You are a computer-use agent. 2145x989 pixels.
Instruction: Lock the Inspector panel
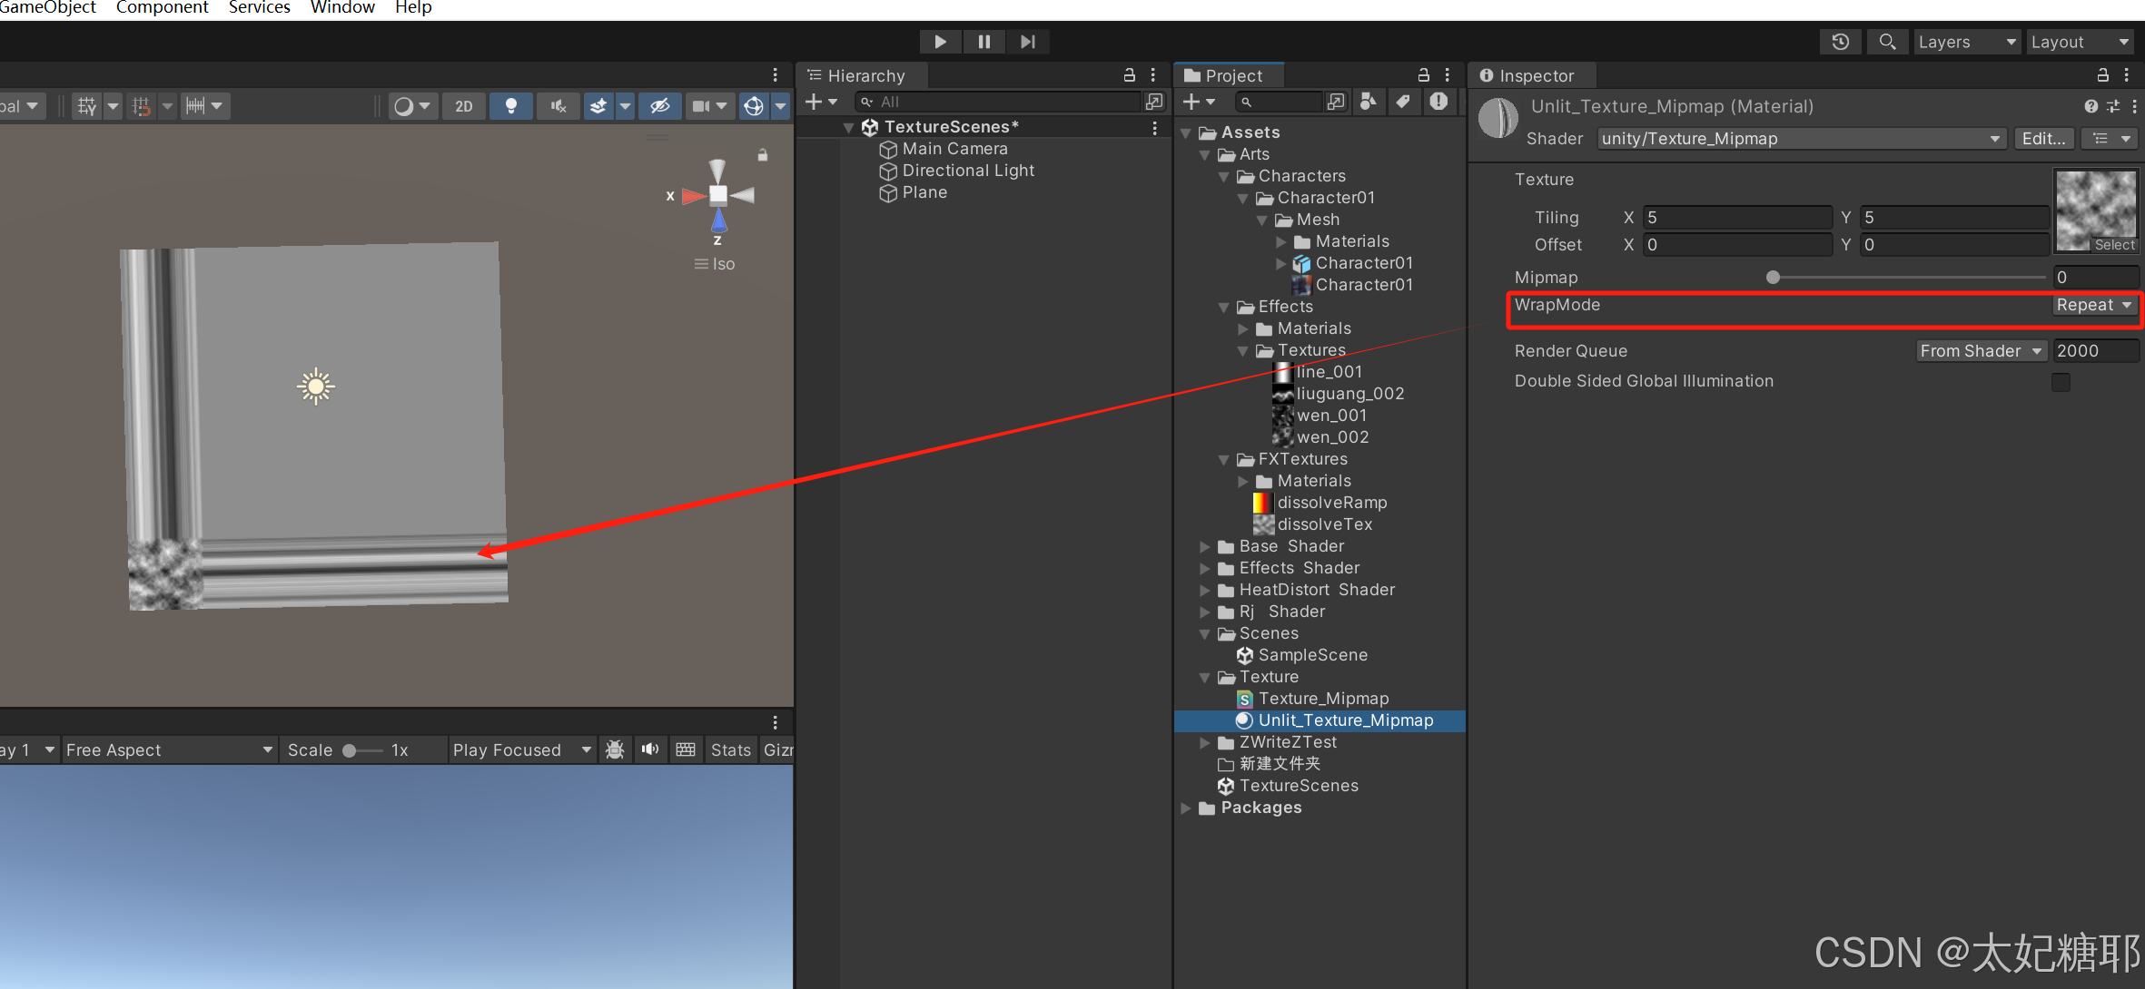pos(2102,75)
